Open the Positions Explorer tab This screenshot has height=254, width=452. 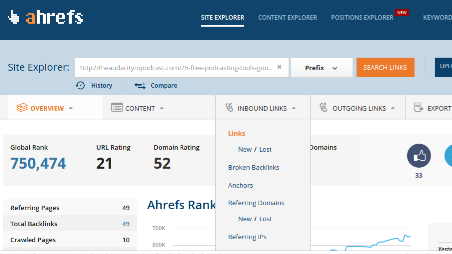coord(362,17)
